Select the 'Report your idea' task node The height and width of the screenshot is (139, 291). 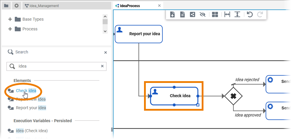coord(138,34)
